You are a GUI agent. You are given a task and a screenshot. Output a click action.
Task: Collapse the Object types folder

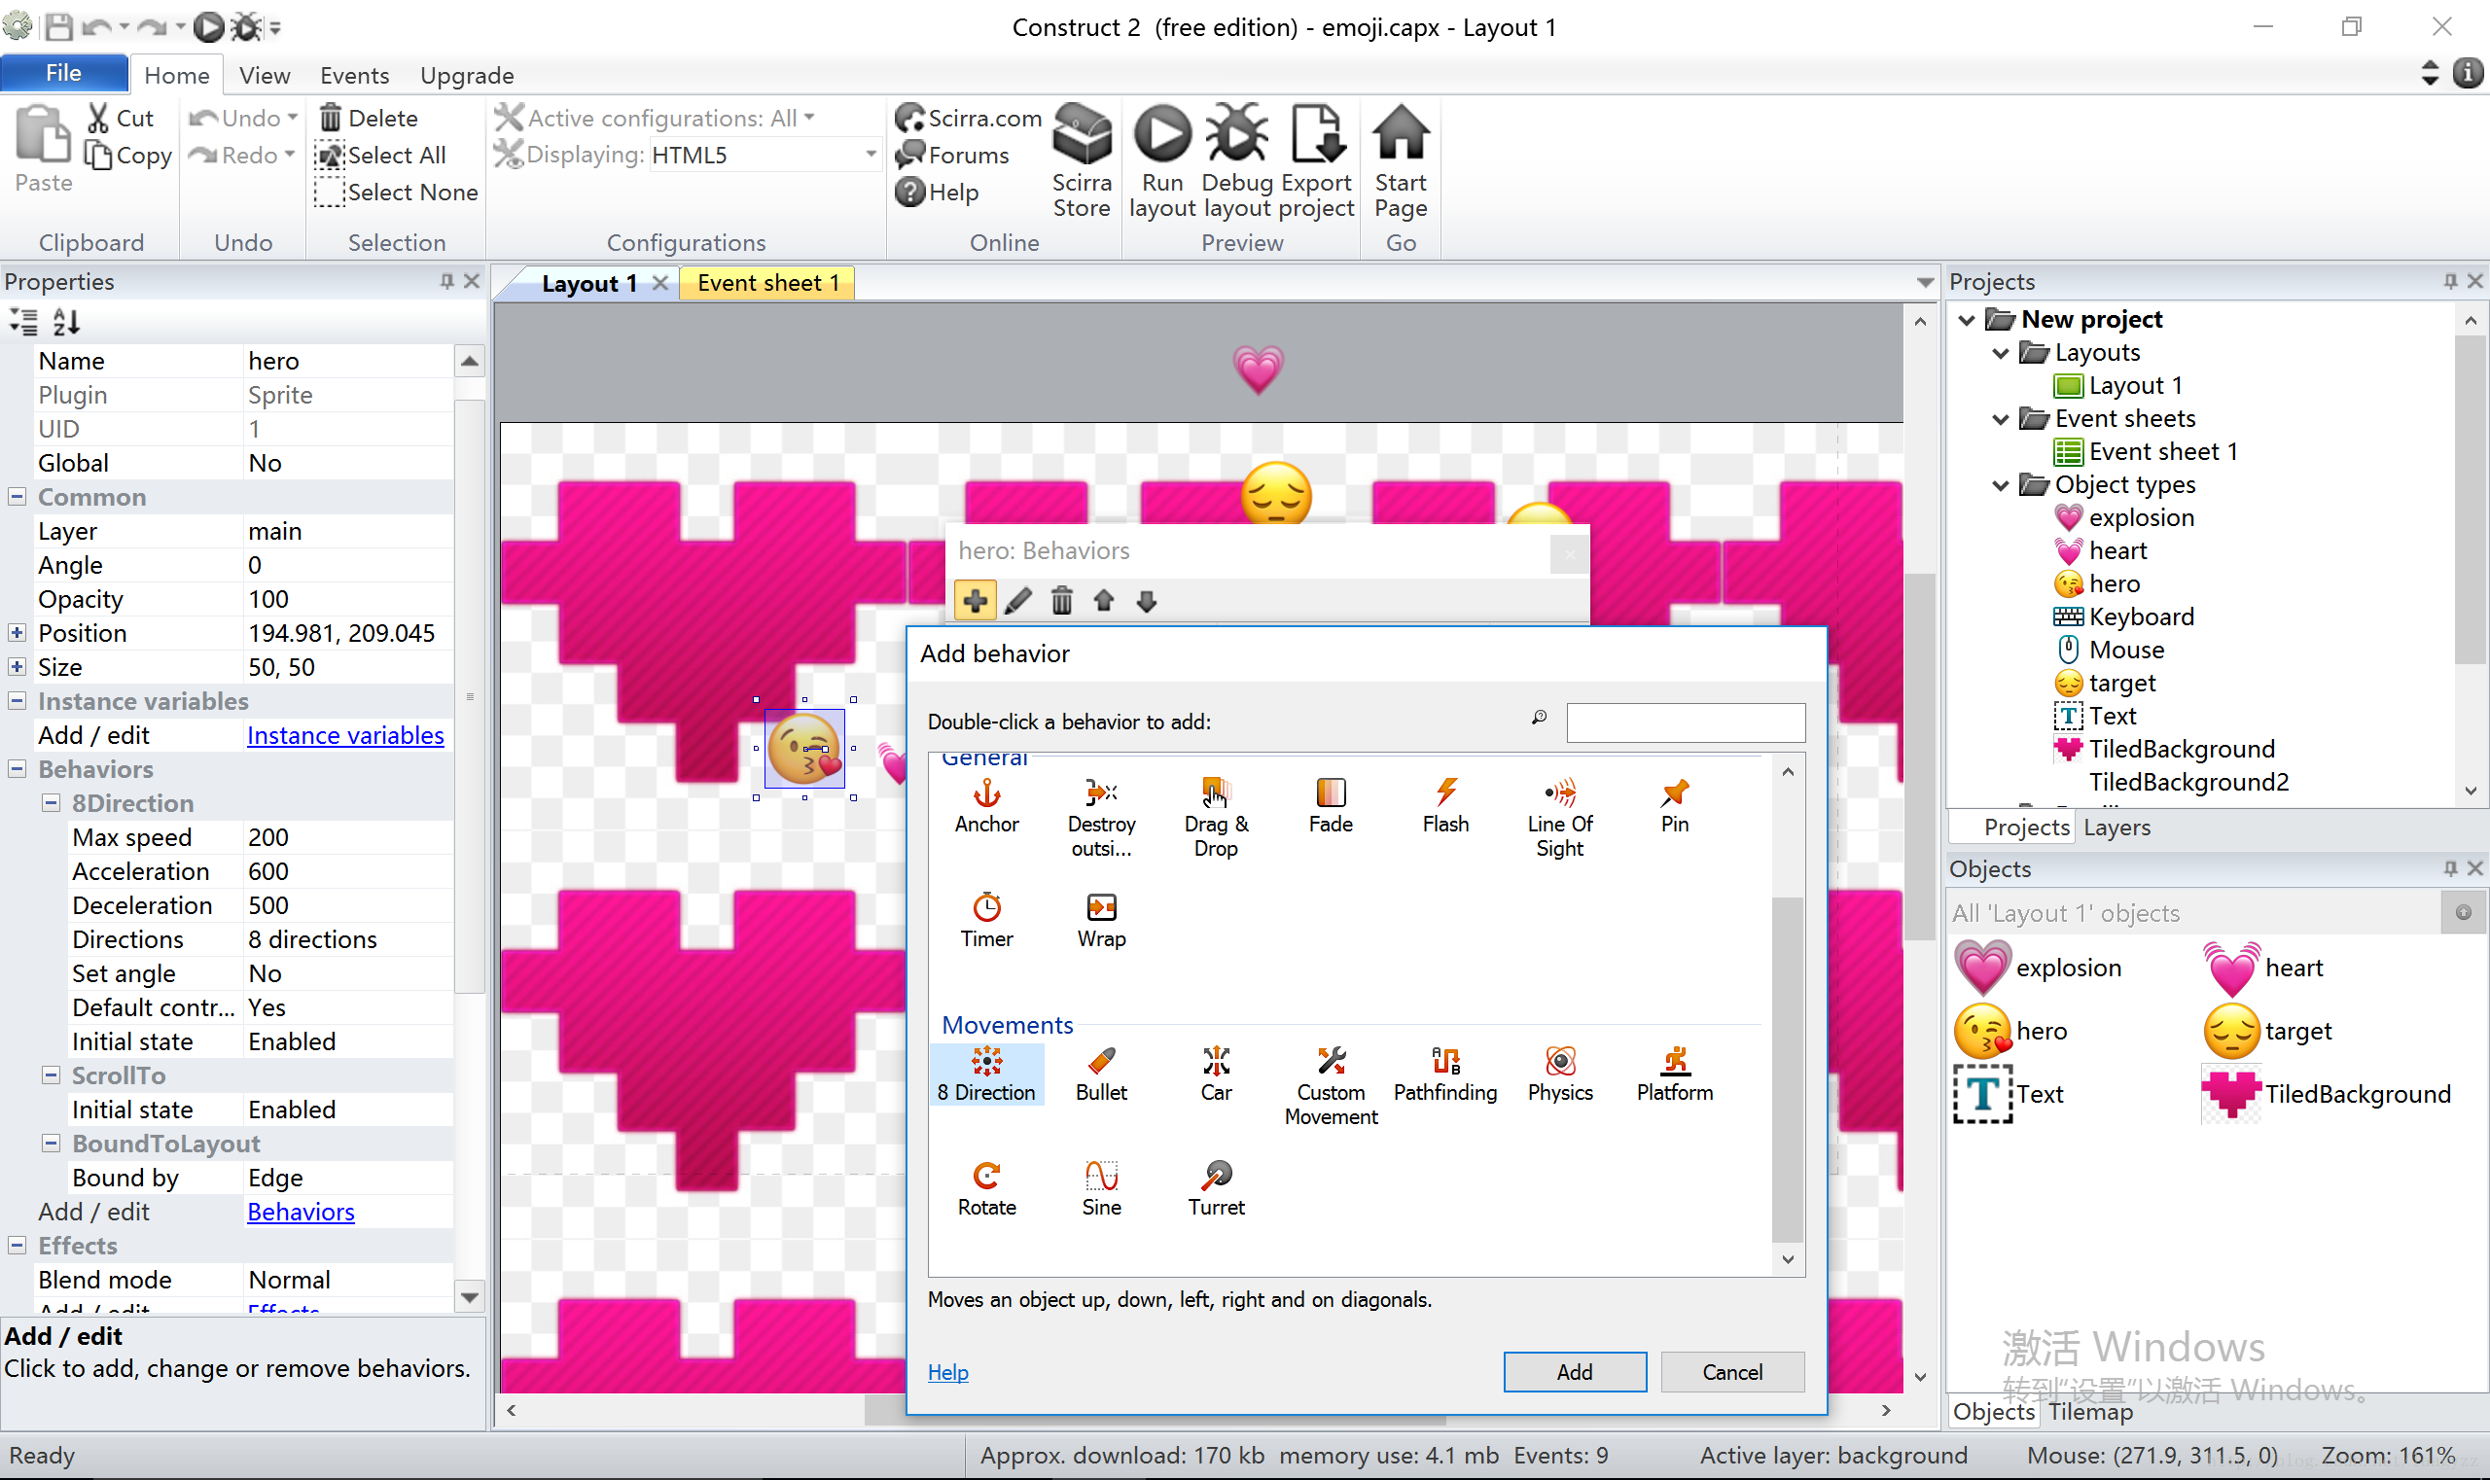pyautogui.click(x=2000, y=484)
